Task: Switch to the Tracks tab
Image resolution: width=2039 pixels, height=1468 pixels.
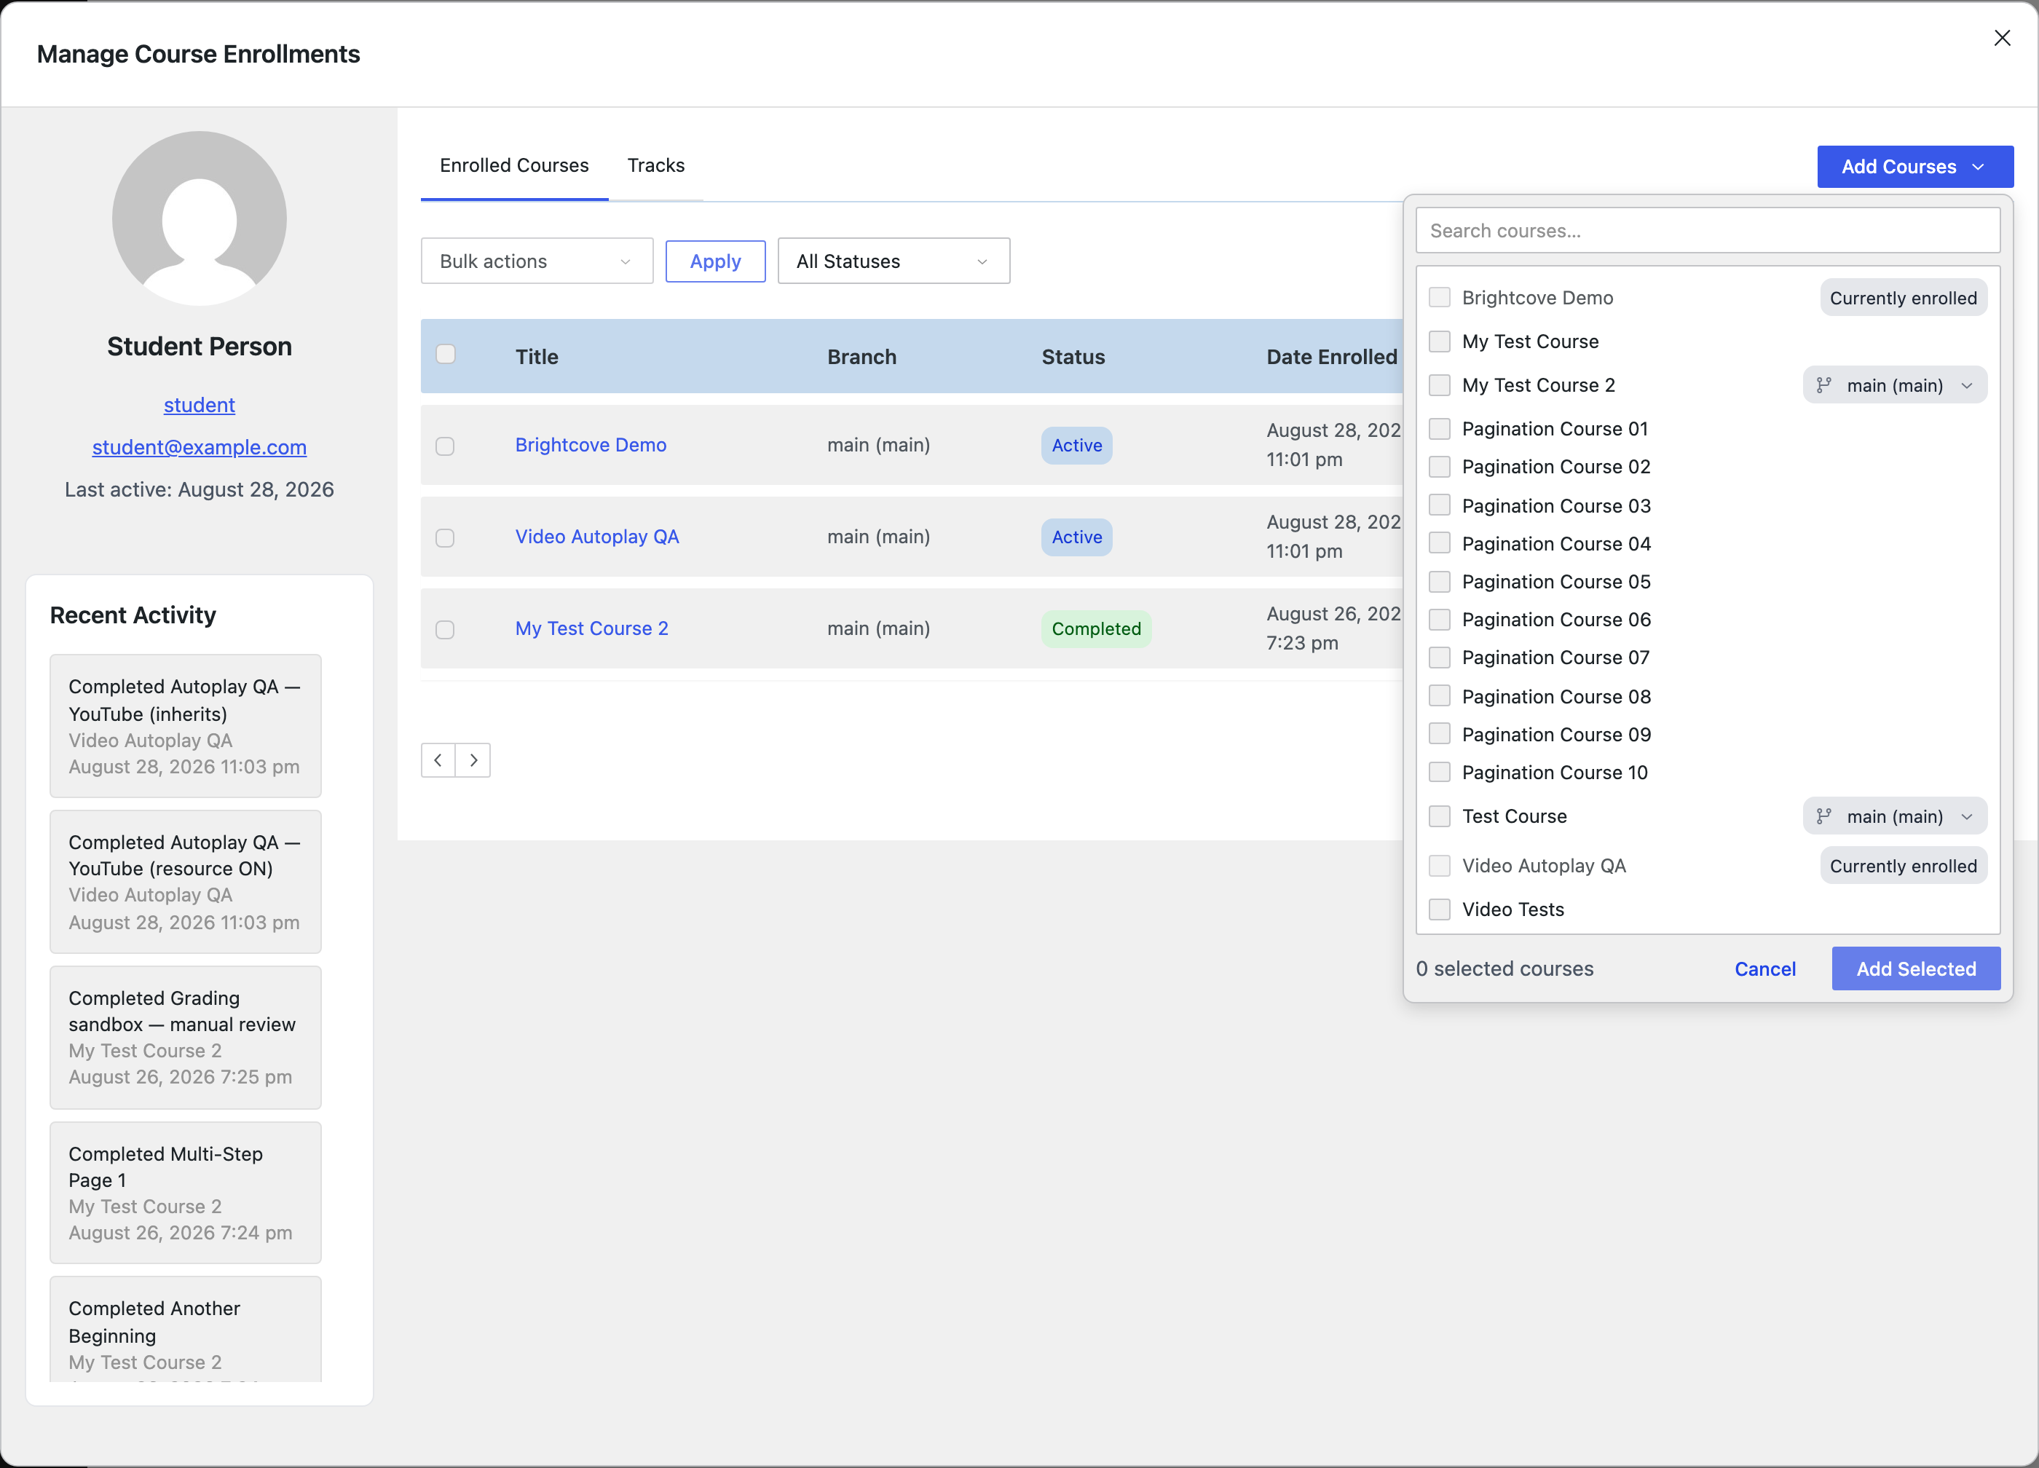Action: [x=656, y=165]
